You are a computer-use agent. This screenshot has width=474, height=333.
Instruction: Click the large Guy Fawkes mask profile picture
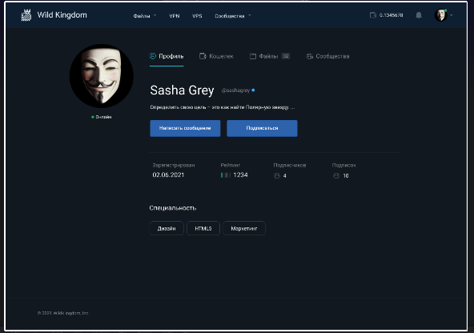point(102,76)
